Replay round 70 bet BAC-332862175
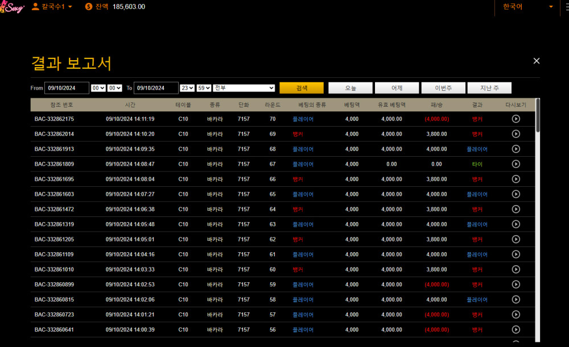Image resolution: width=569 pixels, height=347 pixels. 516,119
